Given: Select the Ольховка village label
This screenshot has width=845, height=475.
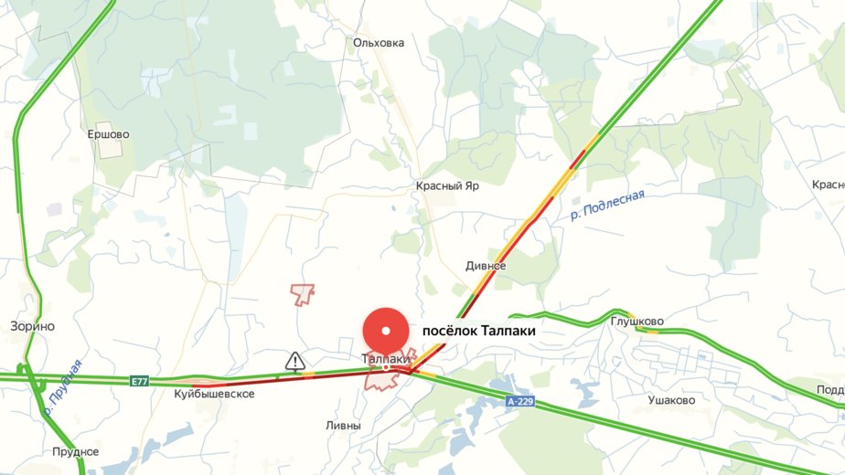Looking at the screenshot, I should click(x=379, y=43).
